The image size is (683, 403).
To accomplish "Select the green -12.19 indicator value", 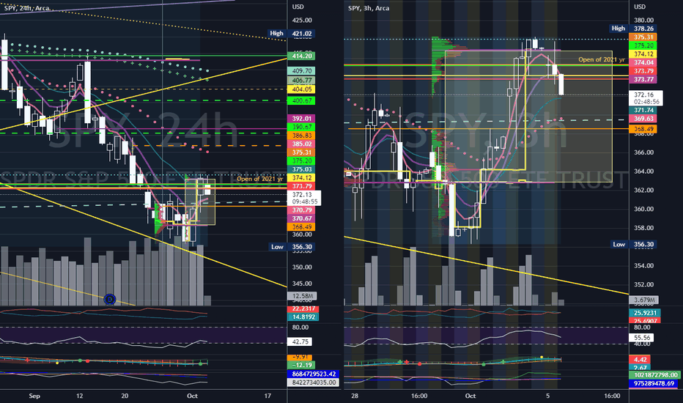I will click(301, 365).
